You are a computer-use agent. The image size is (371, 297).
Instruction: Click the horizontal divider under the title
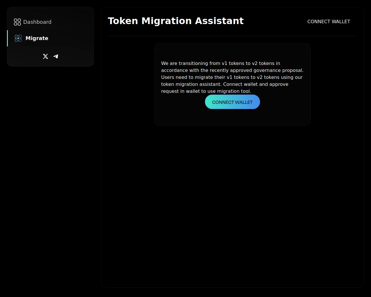[232, 36]
